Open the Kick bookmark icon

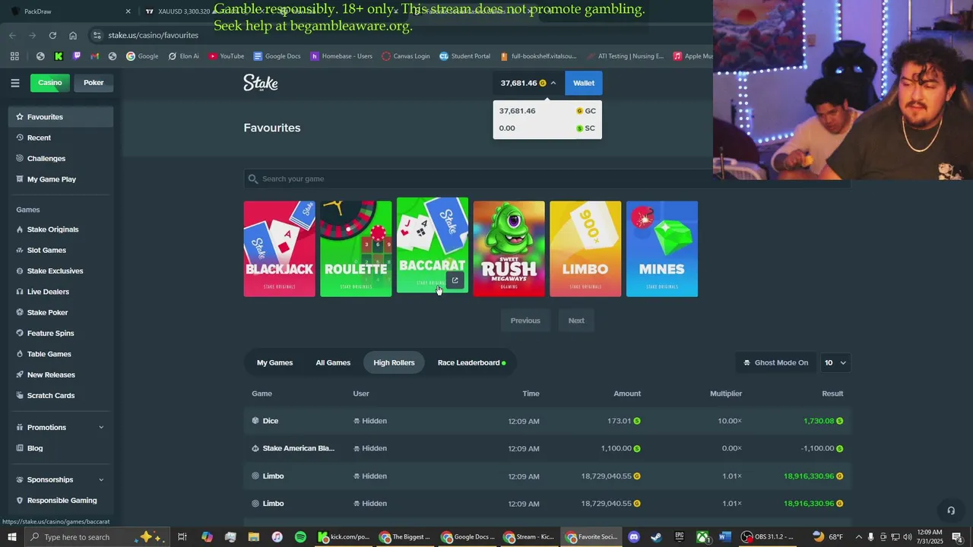[x=59, y=56]
